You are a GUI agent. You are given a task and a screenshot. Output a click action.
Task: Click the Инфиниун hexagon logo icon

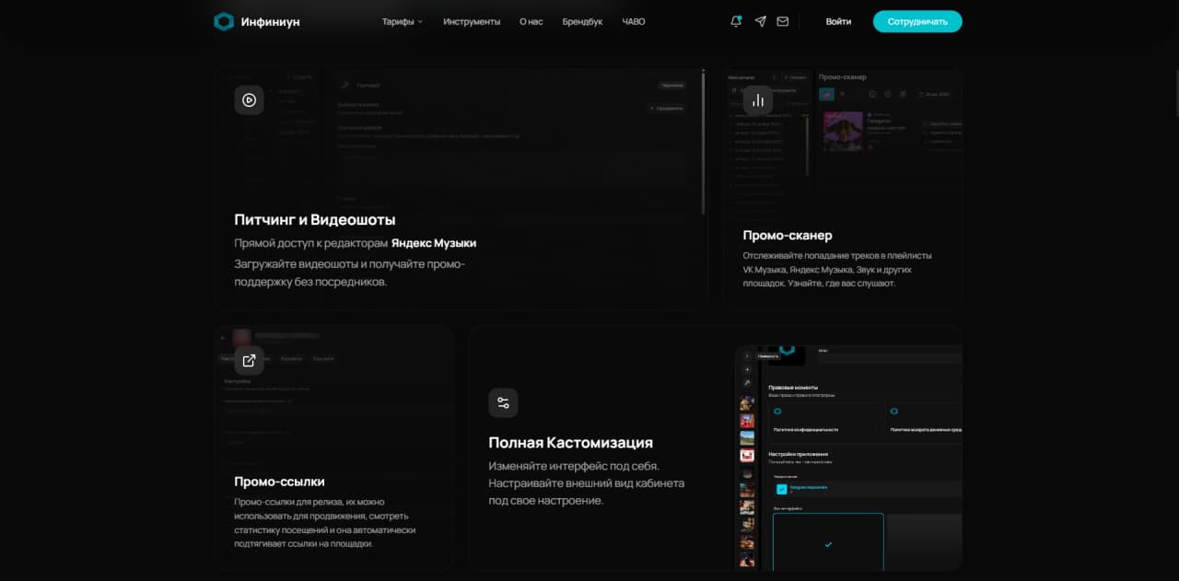pyautogui.click(x=224, y=21)
